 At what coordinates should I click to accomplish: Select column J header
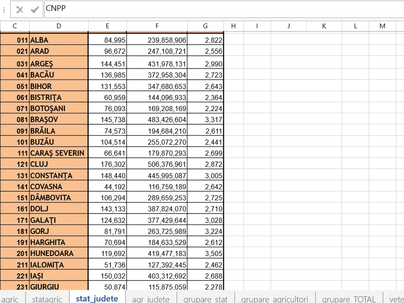[289, 26]
